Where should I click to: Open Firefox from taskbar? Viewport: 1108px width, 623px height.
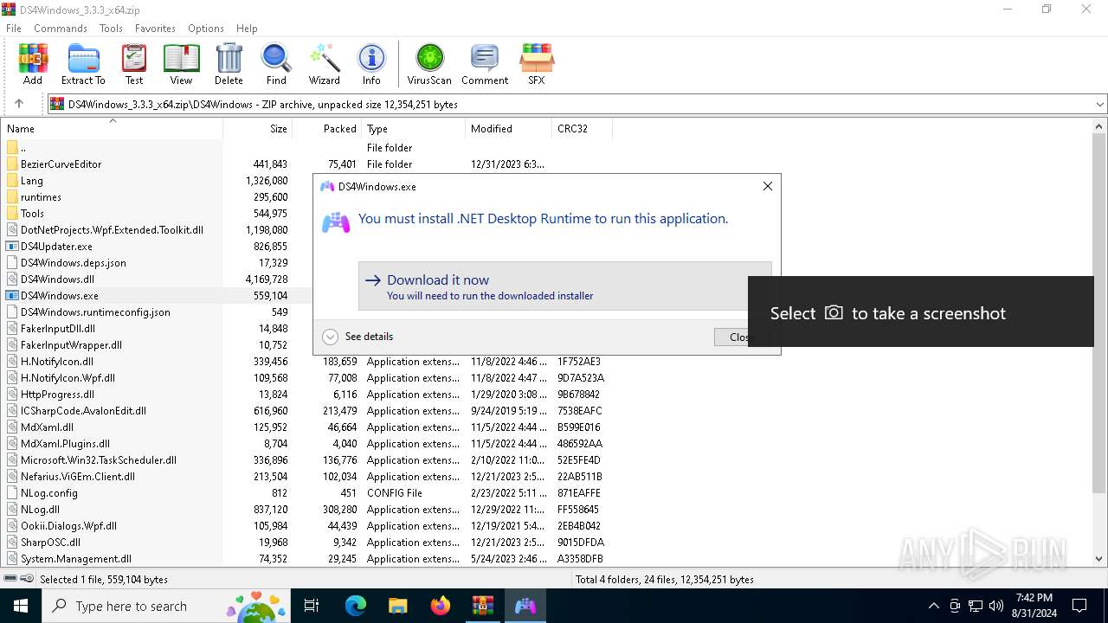click(x=441, y=606)
